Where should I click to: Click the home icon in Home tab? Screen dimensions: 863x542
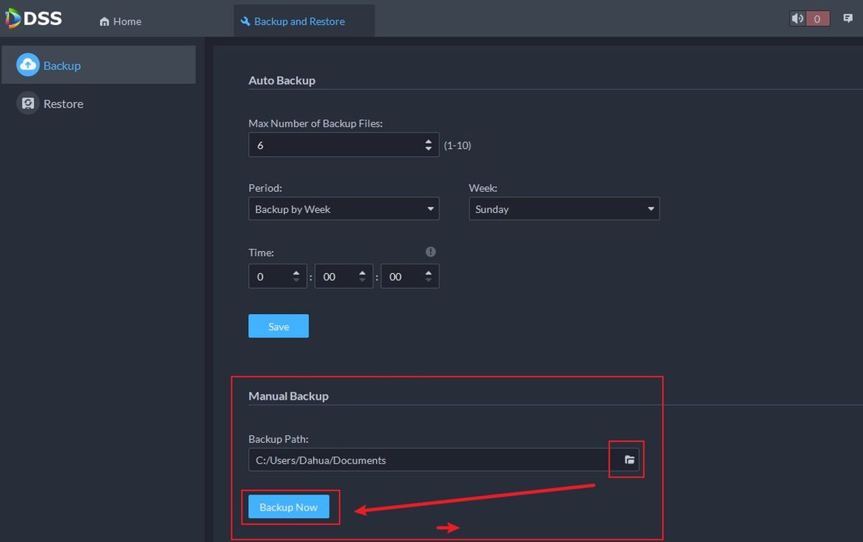pos(104,22)
